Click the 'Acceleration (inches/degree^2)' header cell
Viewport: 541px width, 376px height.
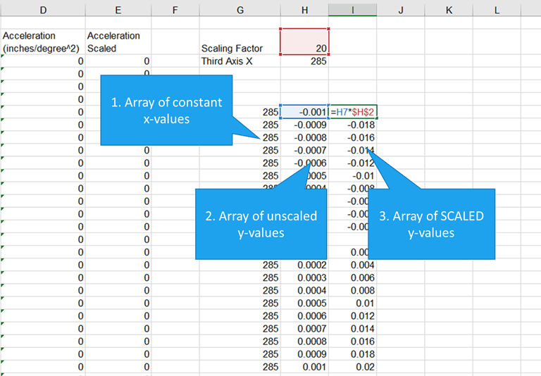tap(42, 42)
